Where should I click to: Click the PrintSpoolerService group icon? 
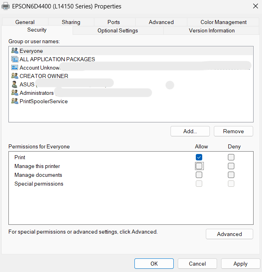[x=14, y=101]
